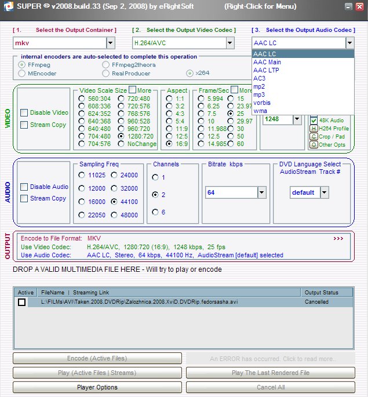368x397 pixels.
Task: Select 16:9 aspect ratio
Action: pos(169,144)
